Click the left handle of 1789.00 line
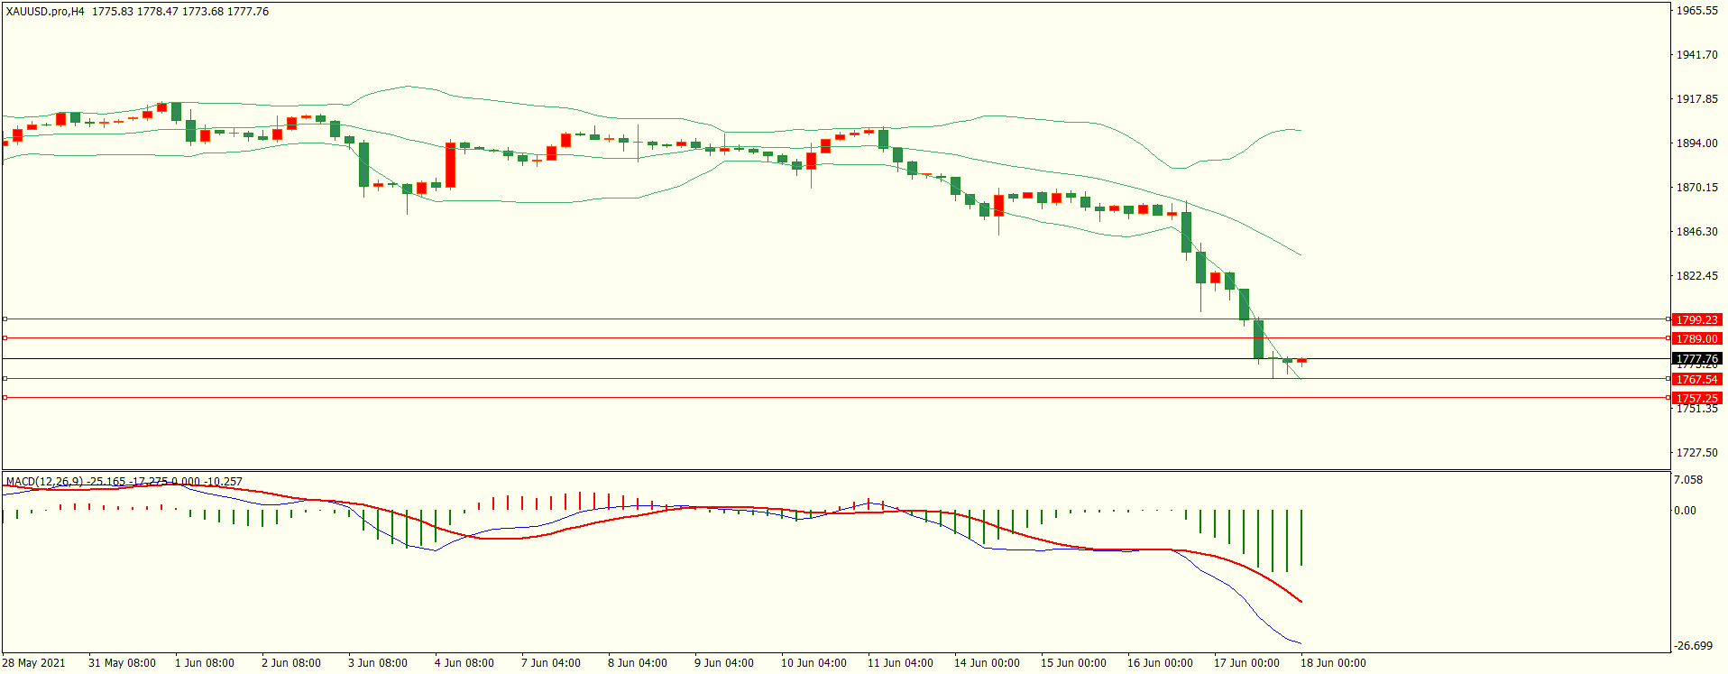Viewport: 1728px width, 674px height. click(x=5, y=338)
